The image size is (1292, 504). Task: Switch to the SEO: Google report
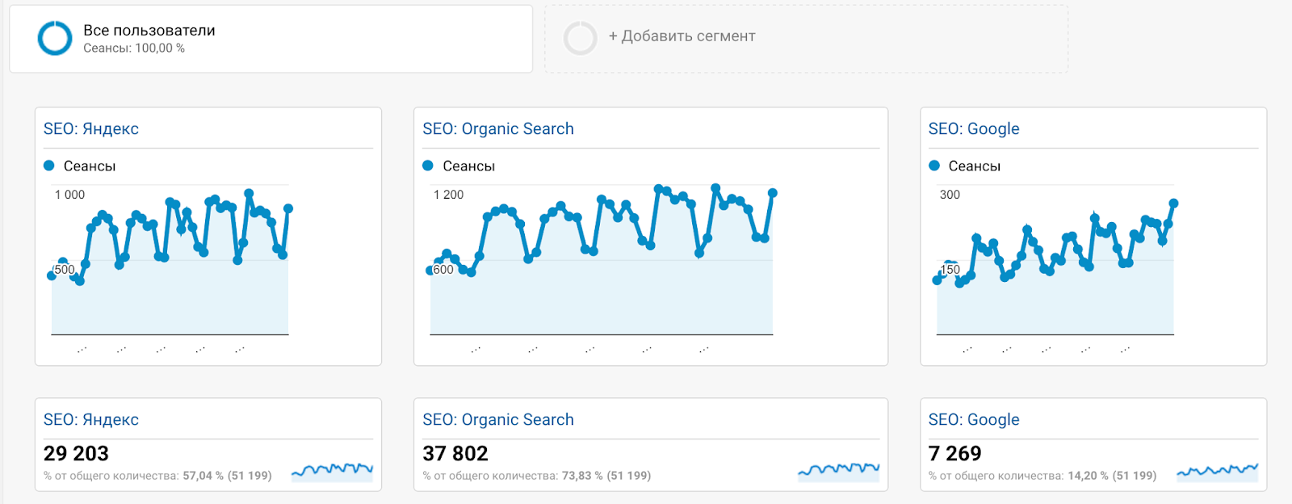click(x=974, y=419)
